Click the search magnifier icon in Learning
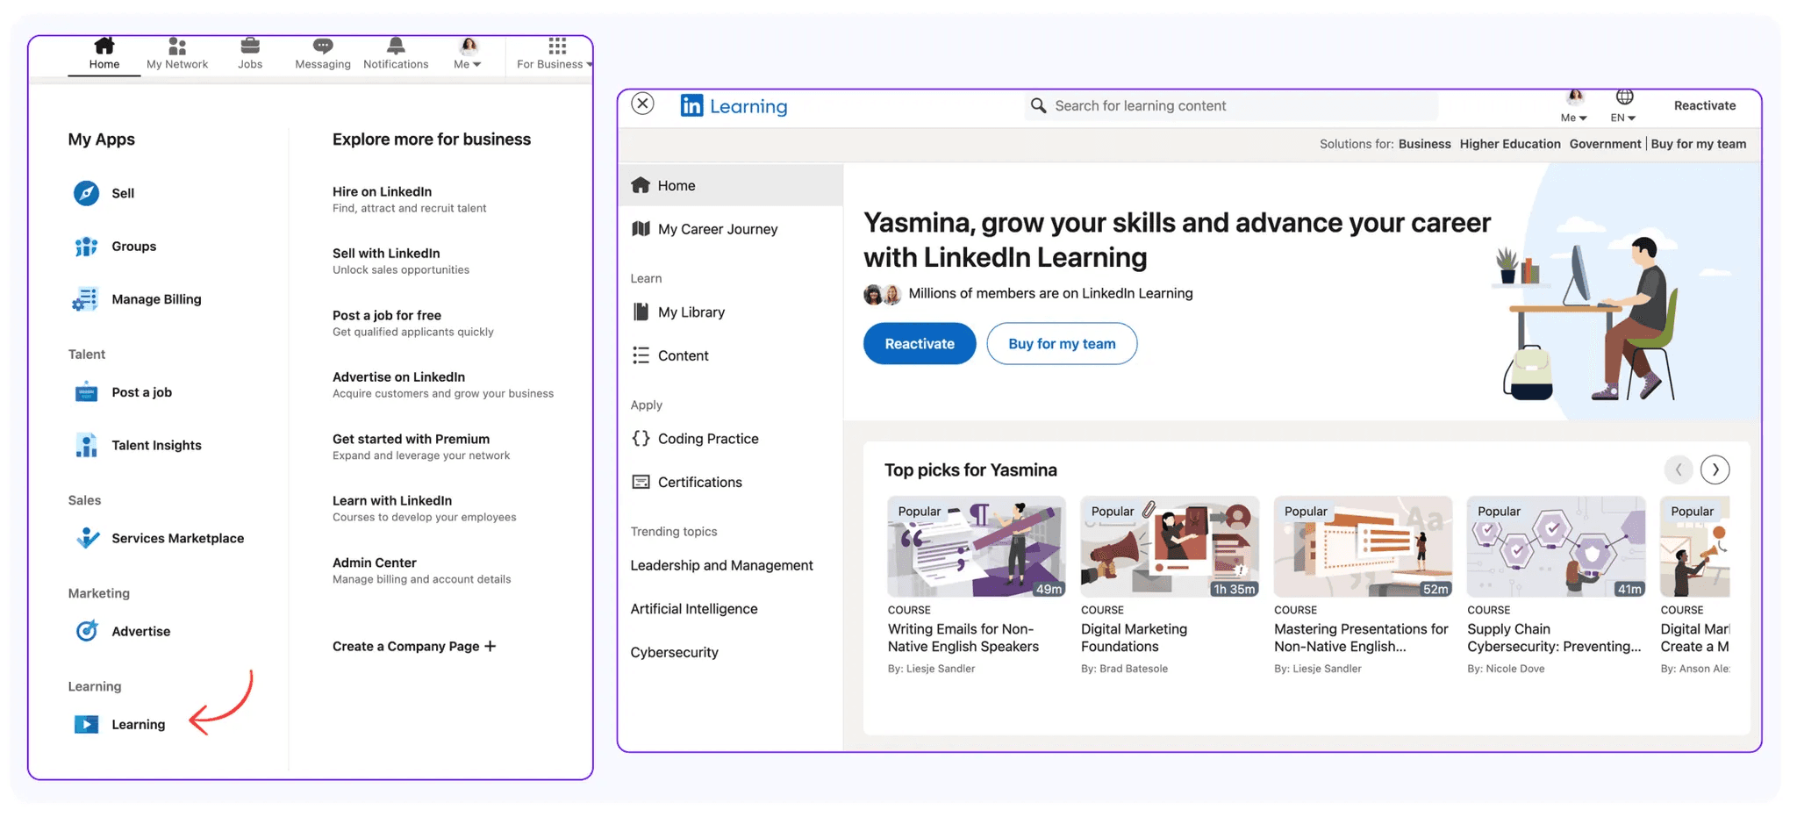Screen dimensions: 1797x817 pyautogui.click(x=1039, y=105)
